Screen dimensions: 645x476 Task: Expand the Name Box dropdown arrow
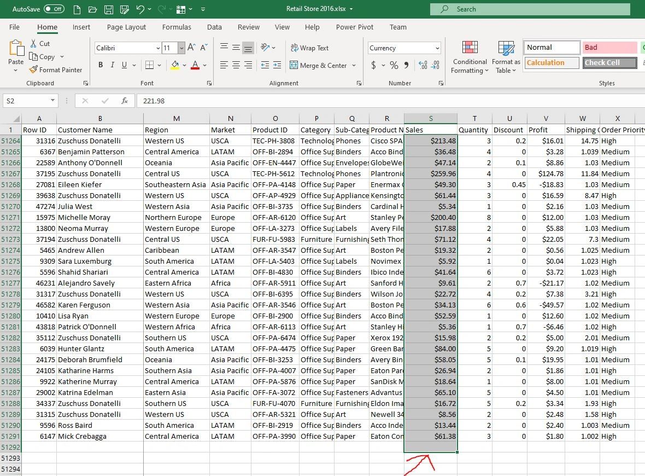click(52, 101)
